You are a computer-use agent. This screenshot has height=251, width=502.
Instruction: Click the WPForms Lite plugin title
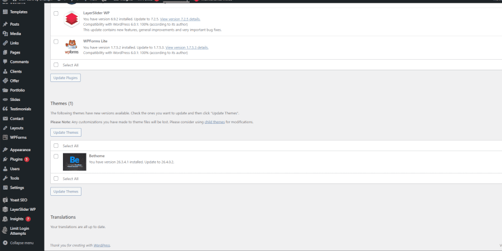[95, 41]
